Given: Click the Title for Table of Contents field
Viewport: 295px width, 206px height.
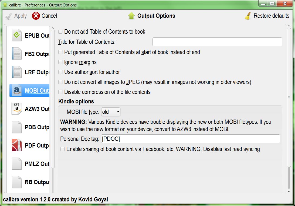Looking at the screenshot, I should pyautogui.click(x=217, y=42).
